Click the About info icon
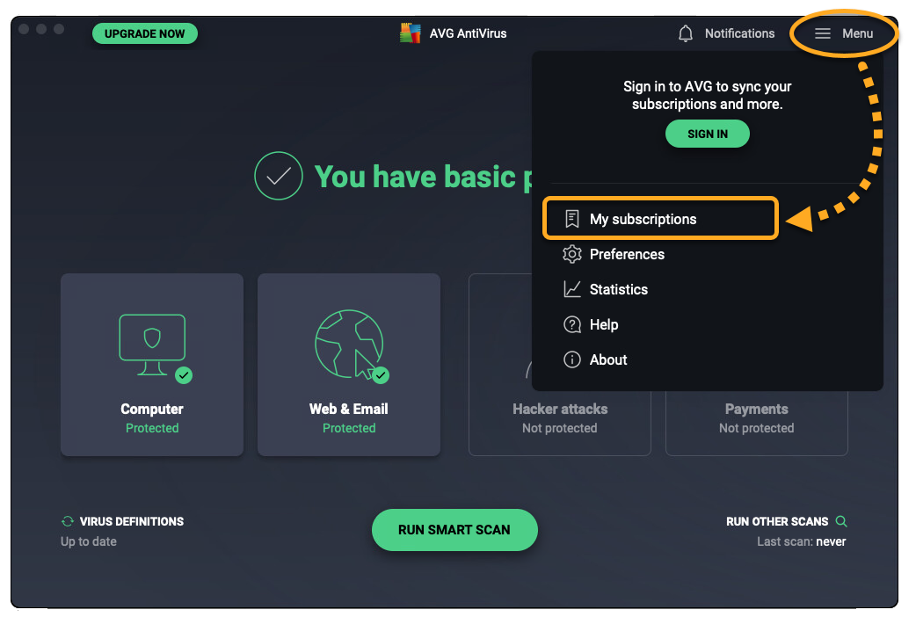916x617 pixels. pos(572,359)
